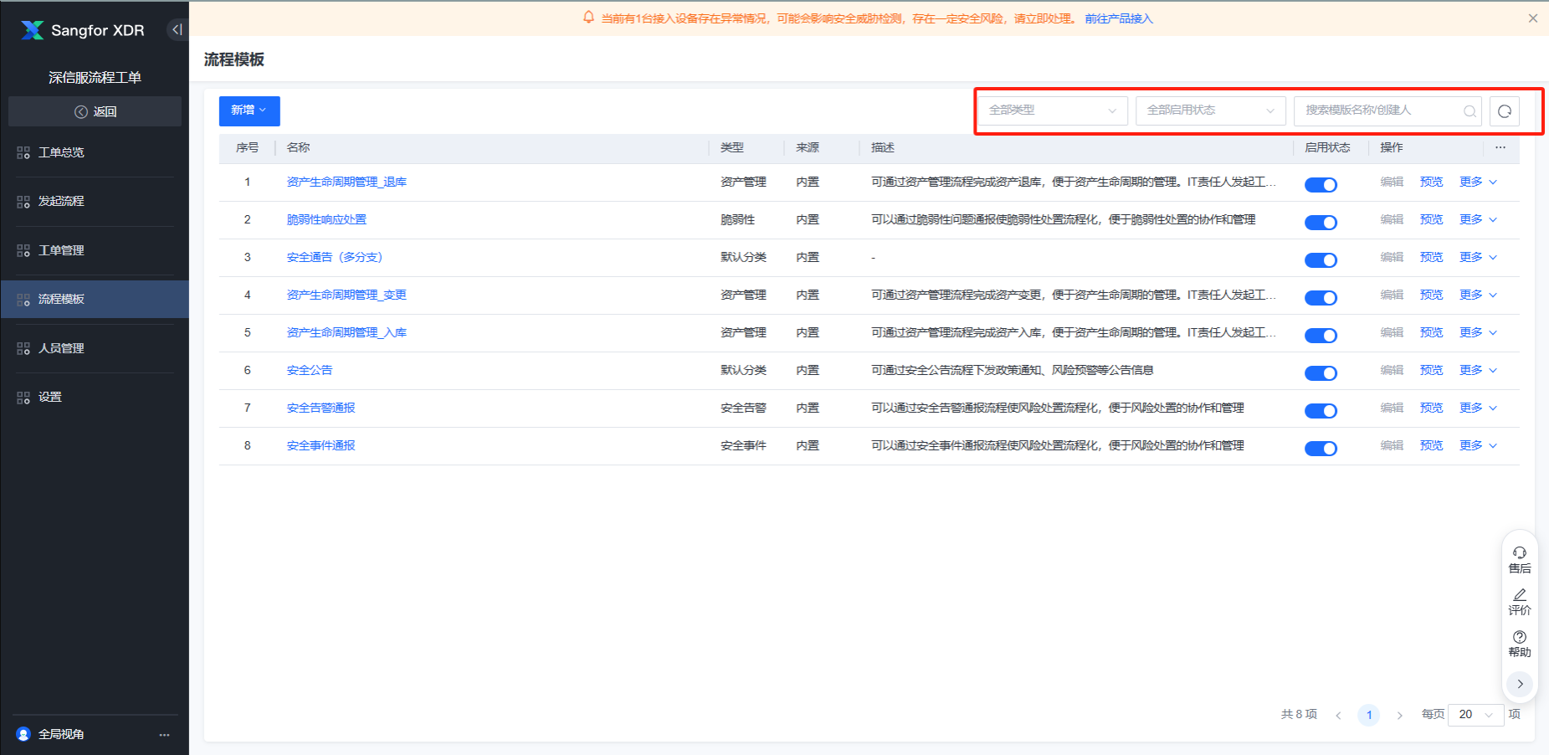Click the search magnifier icon

click(1469, 111)
